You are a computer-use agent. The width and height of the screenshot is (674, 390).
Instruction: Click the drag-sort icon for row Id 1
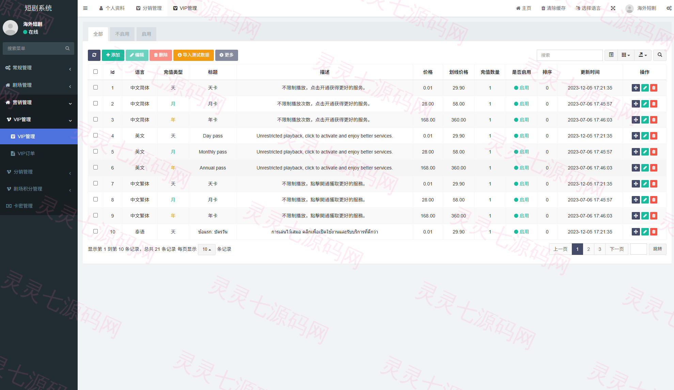click(x=636, y=88)
